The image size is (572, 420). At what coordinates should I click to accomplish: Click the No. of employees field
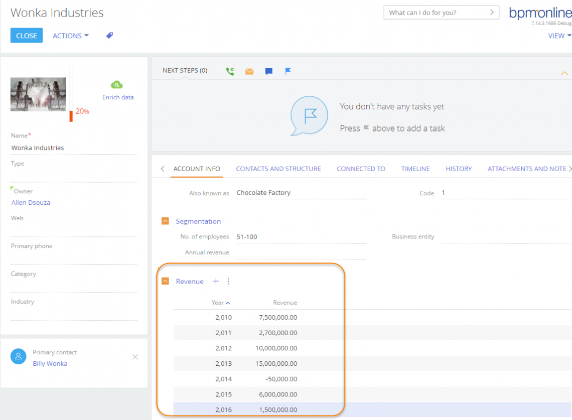301,237
